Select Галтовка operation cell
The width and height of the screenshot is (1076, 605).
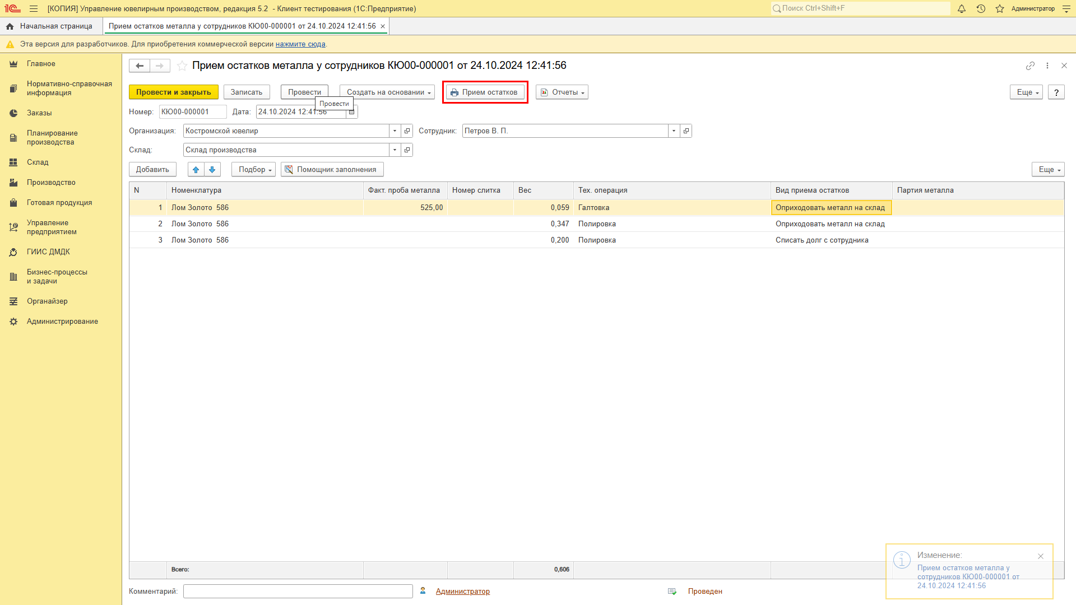coord(672,208)
